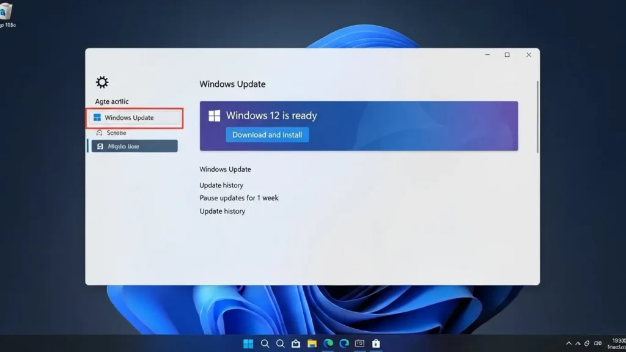Open the Start menu
Viewport: 626px width, 352px height.
coord(247,343)
